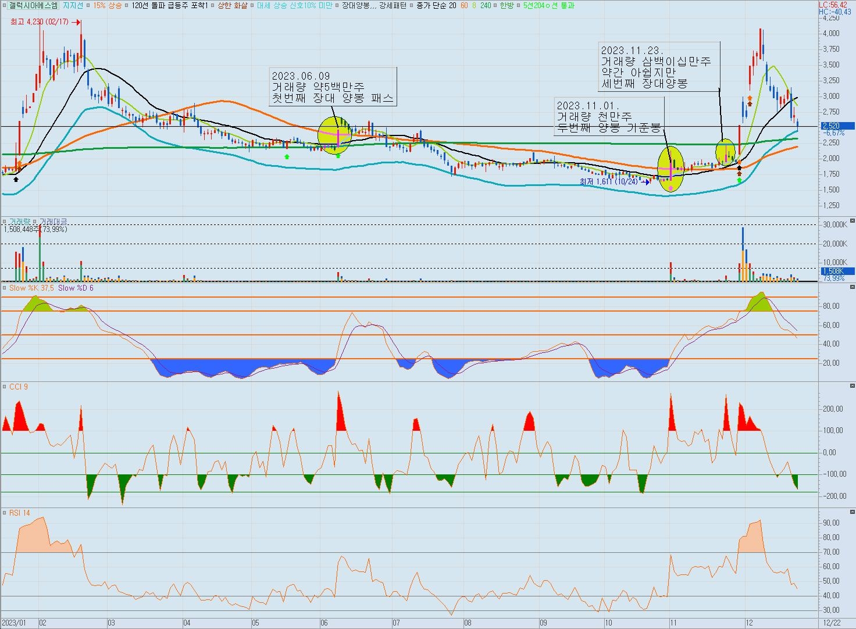Click the 11 month marker on date axis
The width and height of the screenshot is (856, 629).
pyautogui.click(x=673, y=623)
